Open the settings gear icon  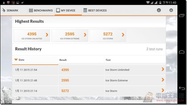(x=171, y=10)
